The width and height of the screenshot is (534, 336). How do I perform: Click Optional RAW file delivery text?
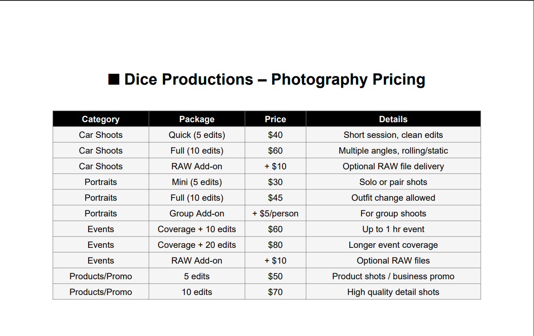pyautogui.click(x=393, y=166)
